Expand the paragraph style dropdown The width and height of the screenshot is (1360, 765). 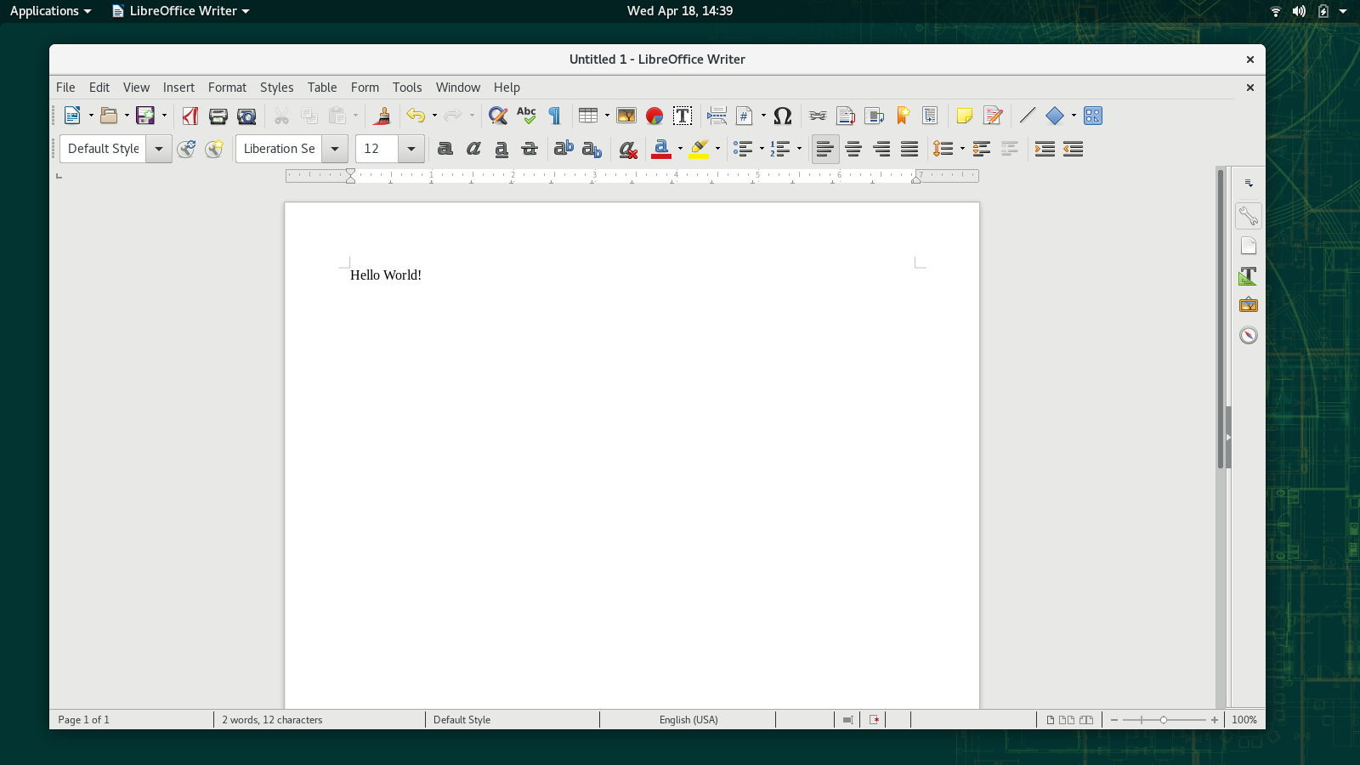[x=159, y=149]
